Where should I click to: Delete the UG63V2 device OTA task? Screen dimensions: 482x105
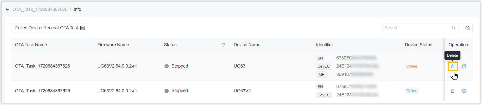(452, 91)
